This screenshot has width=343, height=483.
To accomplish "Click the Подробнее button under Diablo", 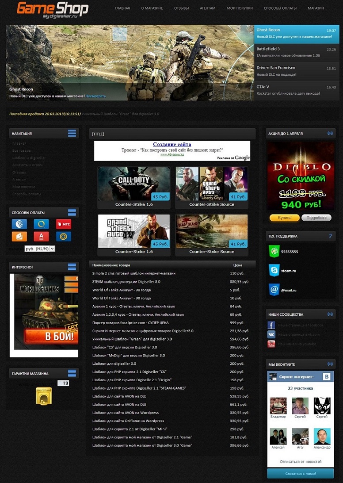I will (x=316, y=218).
